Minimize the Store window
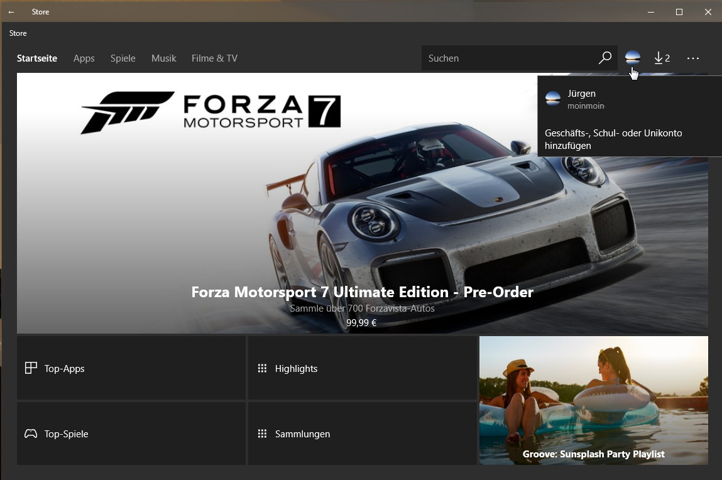The height and width of the screenshot is (480, 722). pos(651,12)
